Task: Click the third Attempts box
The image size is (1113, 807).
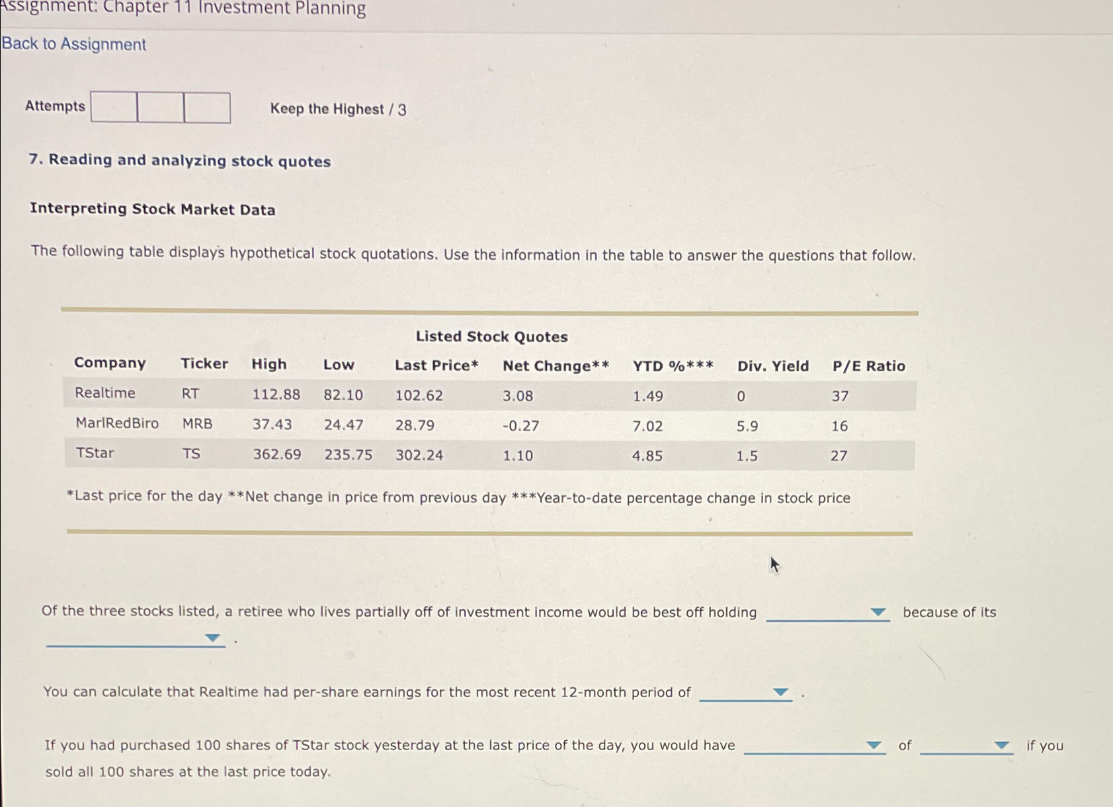Action: point(206,106)
